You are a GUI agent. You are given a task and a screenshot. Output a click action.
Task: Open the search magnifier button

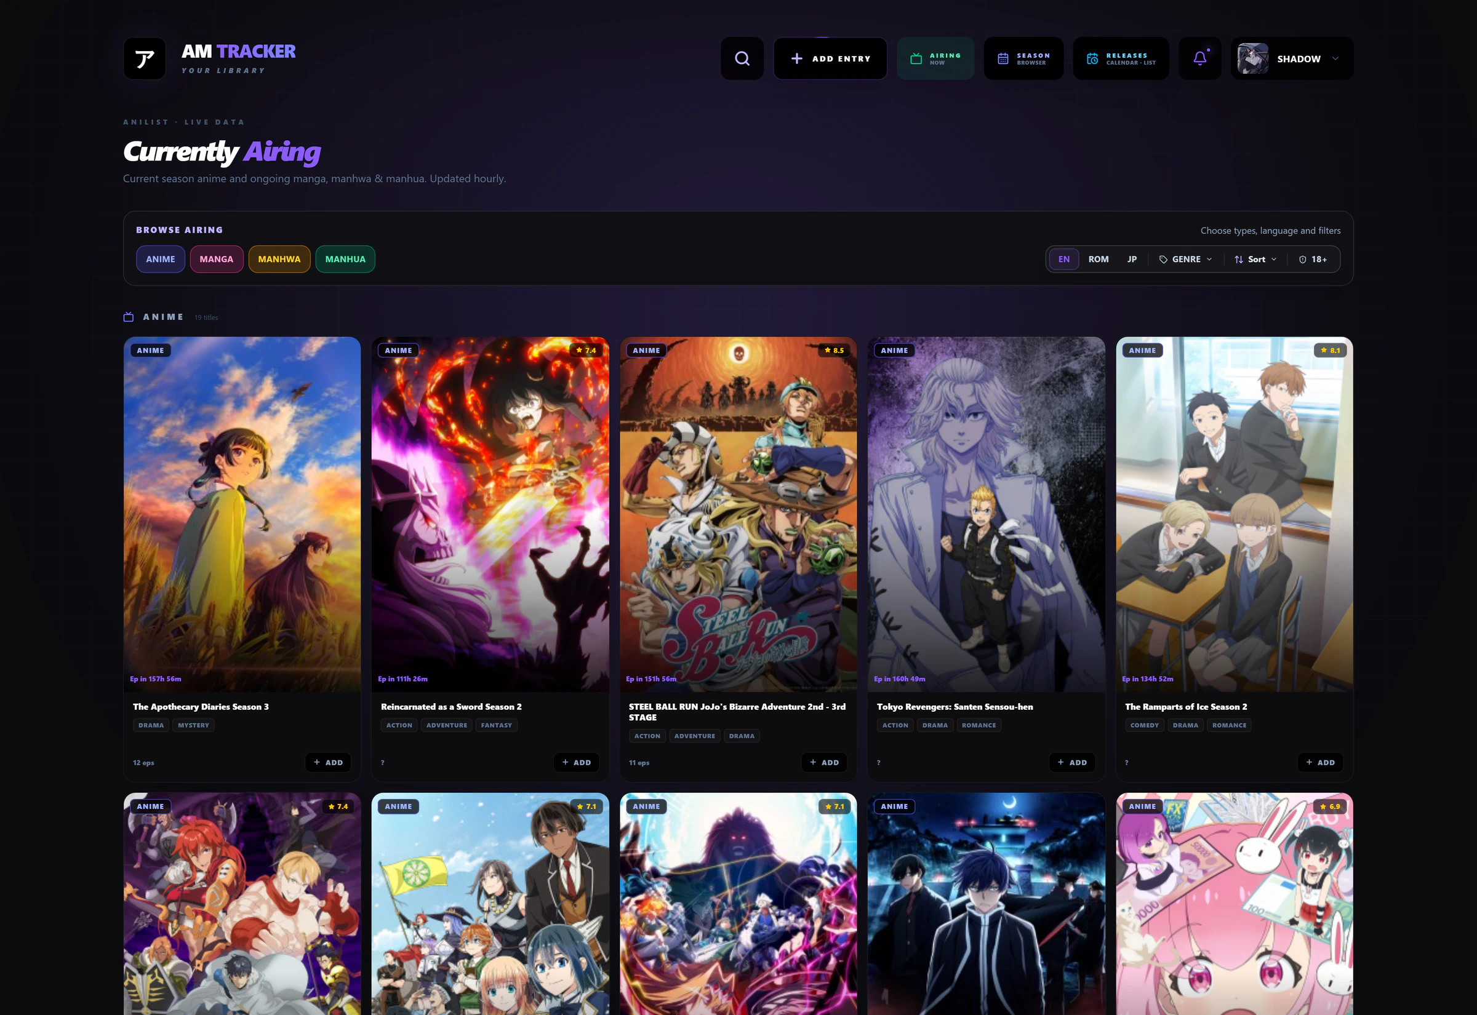pos(742,58)
